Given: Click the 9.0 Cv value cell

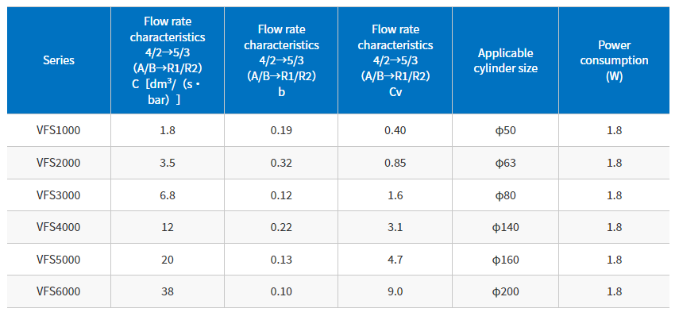Looking at the screenshot, I should [x=395, y=291].
